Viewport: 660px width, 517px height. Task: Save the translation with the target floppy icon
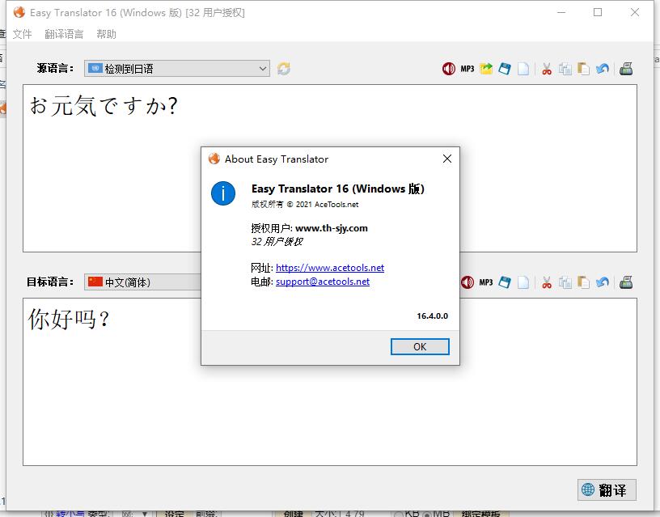(x=505, y=282)
